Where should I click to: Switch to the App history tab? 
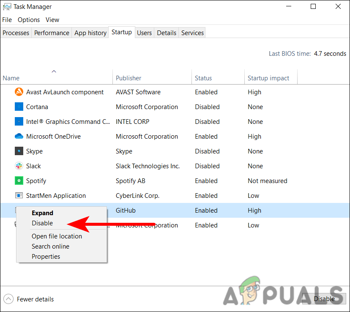[90, 33]
